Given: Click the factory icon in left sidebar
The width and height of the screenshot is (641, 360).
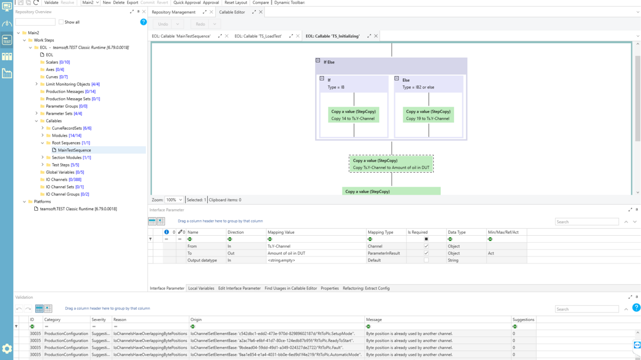Looking at the screenshot, I should pos(6,73).
